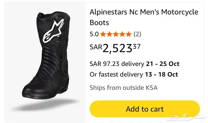Viewport: 208px width, 123px height.
Task: Click the 21 - 25 Oct delivery date
Action: (163, 64)
